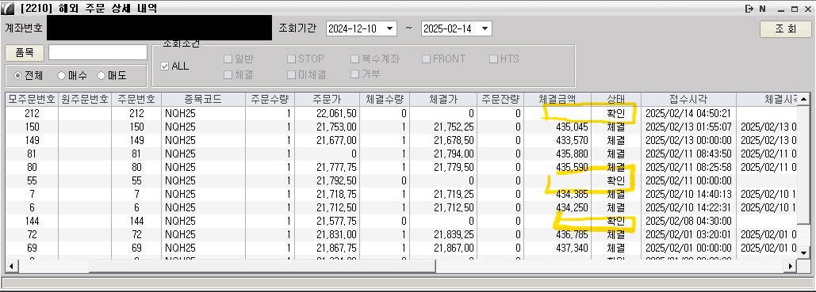Screen dimensions: 816x292
Task: Click the 상태 column header
Action: pos(616,99)
